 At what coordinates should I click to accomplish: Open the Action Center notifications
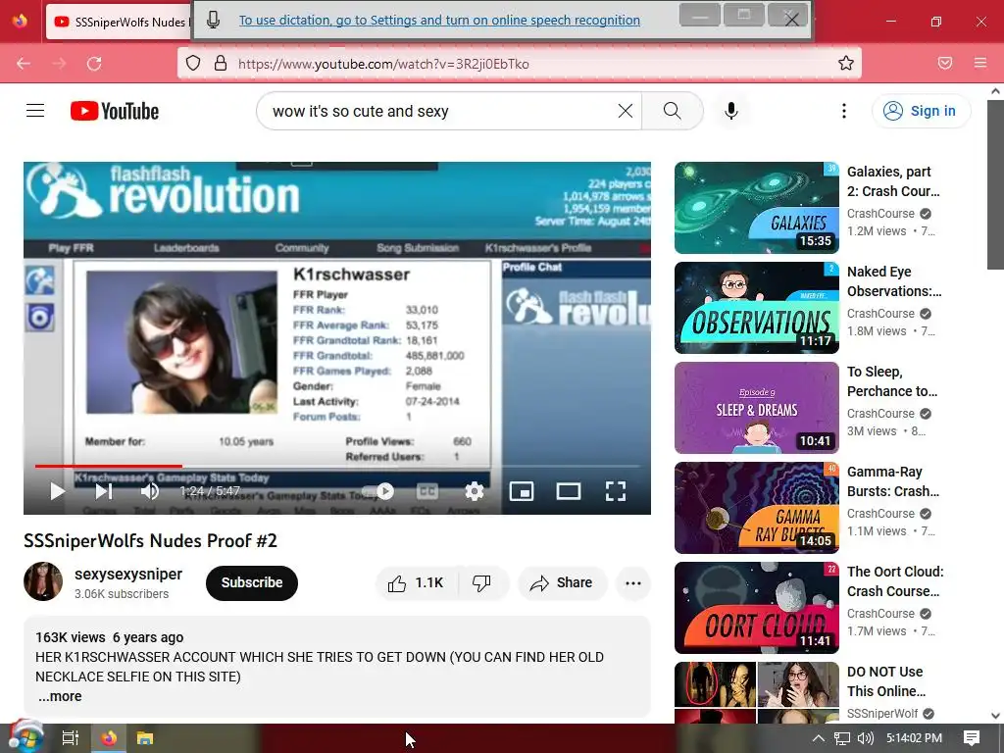coord(972,738)
